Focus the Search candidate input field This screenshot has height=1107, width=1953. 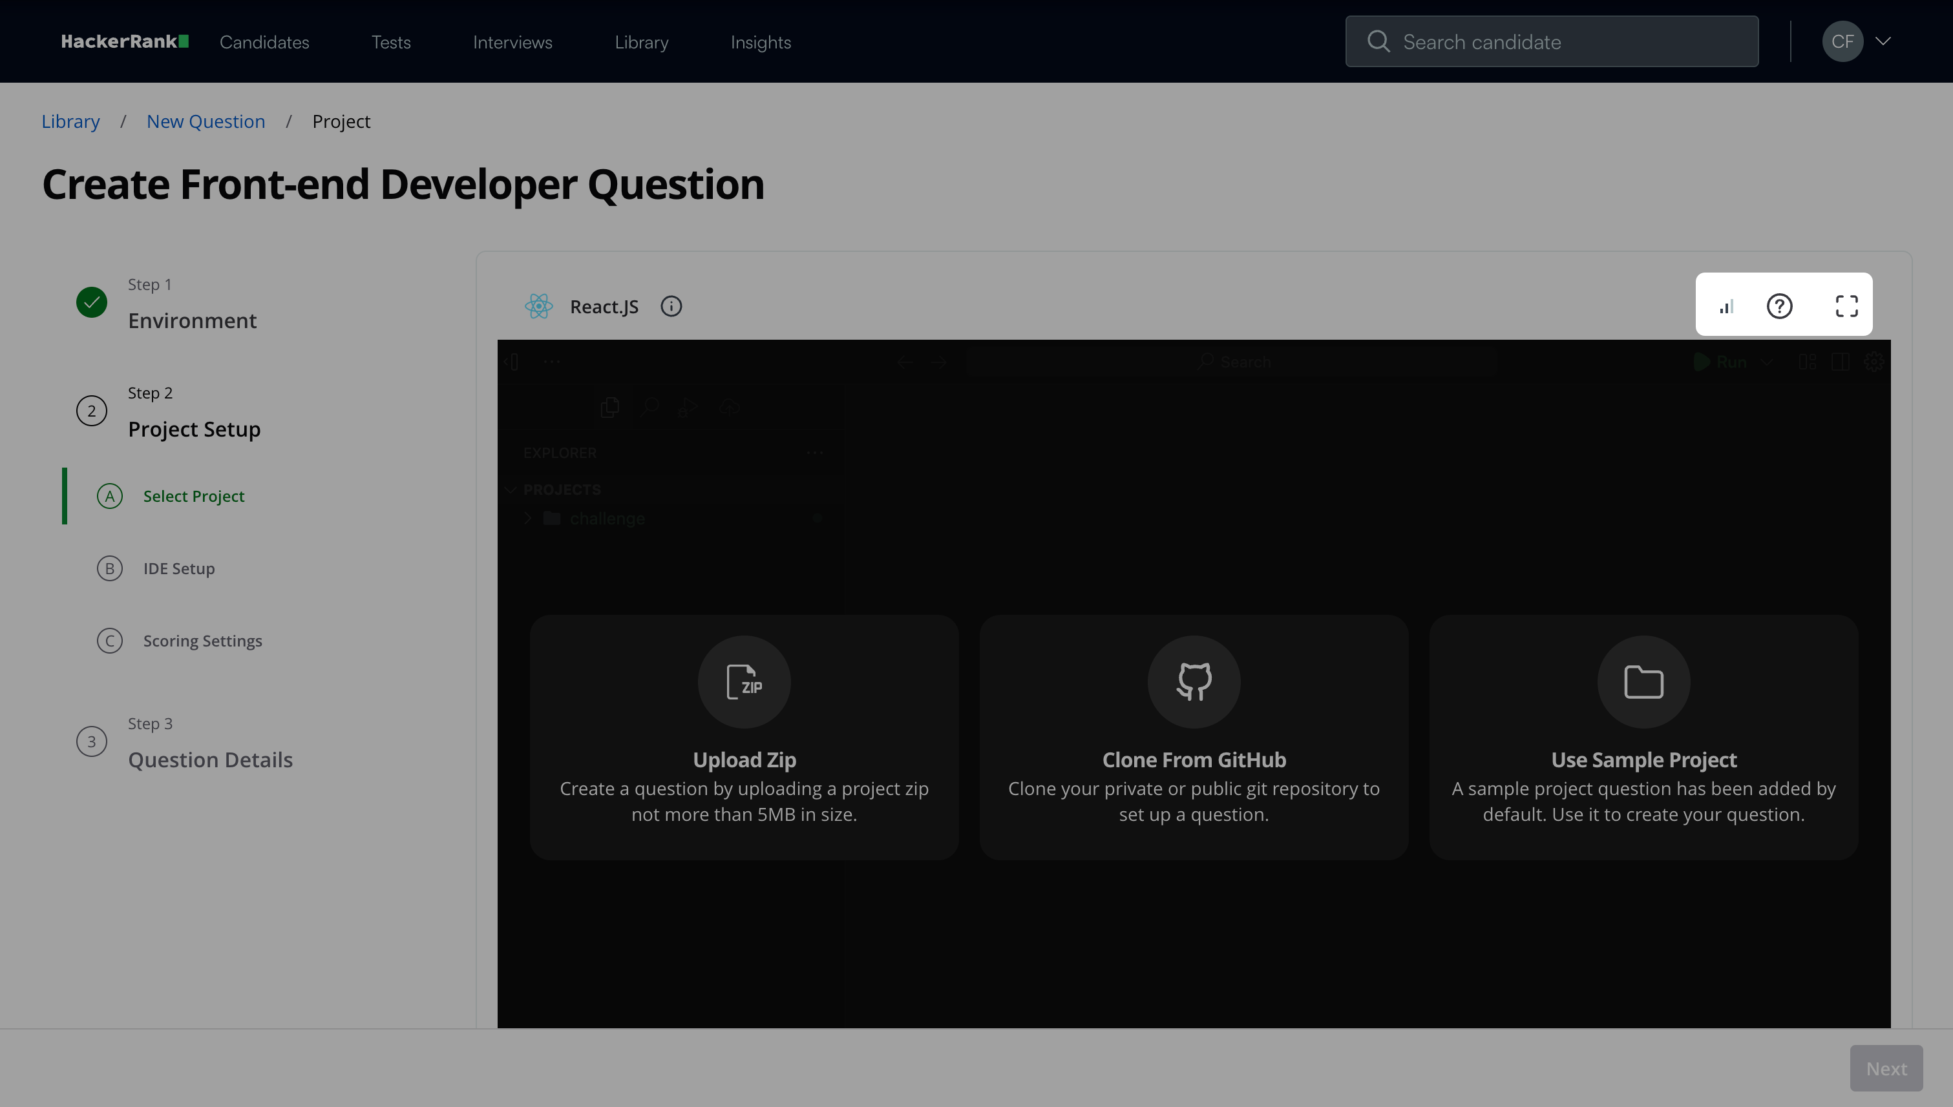click(1567, 42)
